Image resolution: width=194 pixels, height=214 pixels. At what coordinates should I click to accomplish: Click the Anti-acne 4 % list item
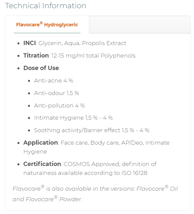pos(54,81)
